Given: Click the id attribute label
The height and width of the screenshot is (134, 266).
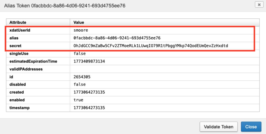Looking at the screenshot, I should tap(11, 77).
